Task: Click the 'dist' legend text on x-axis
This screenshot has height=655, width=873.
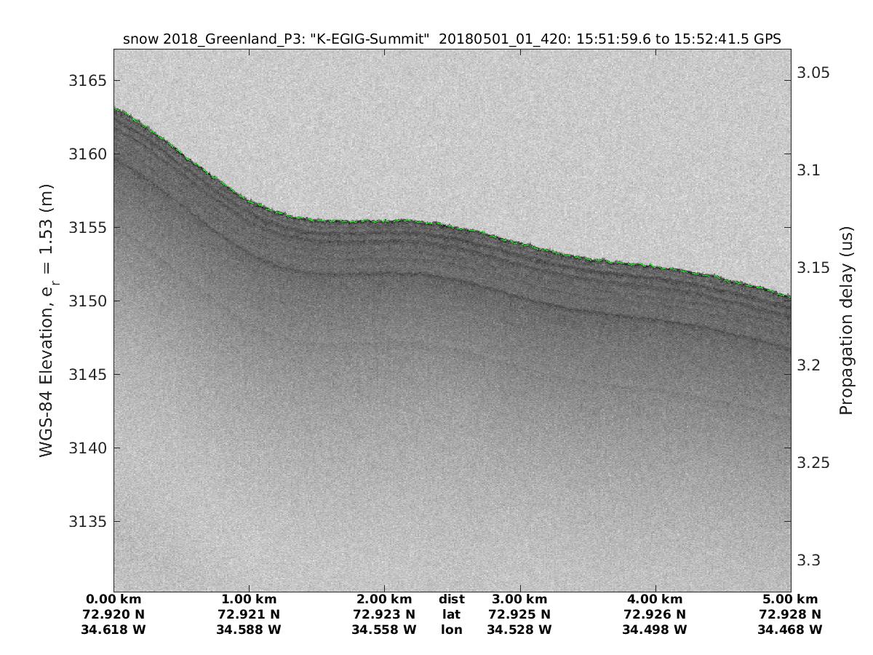Action: point(451,599)
